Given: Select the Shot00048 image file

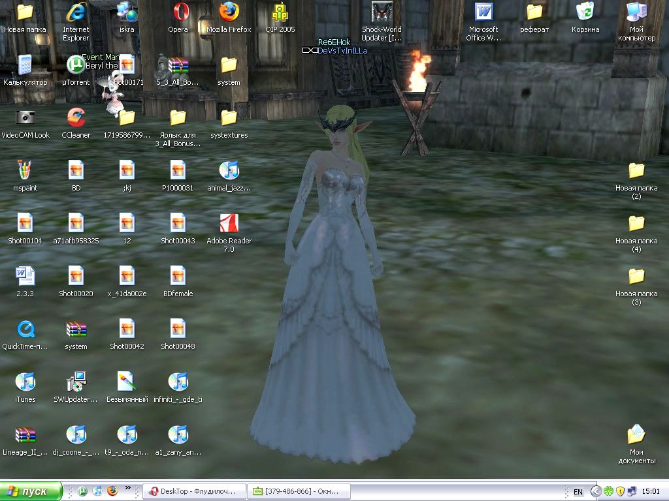Looking at the screenshot, I should pos(178,329).
